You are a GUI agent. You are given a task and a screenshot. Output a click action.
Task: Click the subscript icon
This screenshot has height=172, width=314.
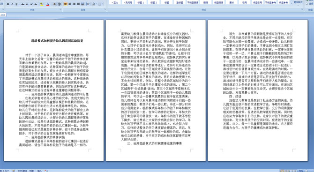pyautogui.click(x=27, y=4)
